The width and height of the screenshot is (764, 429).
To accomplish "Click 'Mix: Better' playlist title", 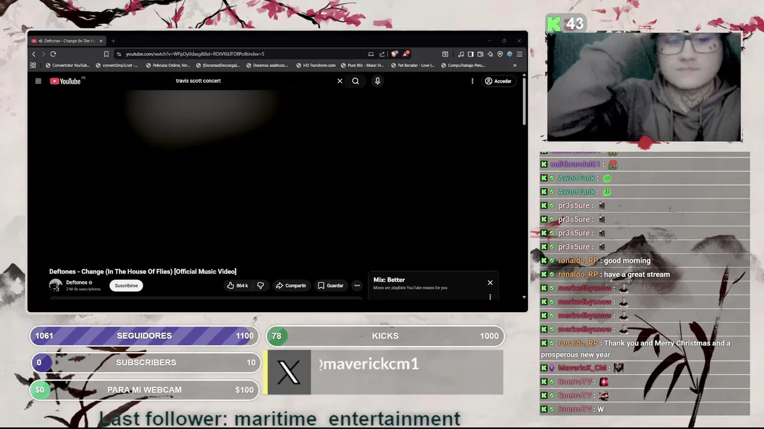I will tap(389, 279).
